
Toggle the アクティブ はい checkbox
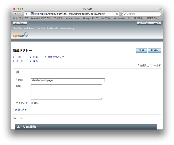pos(32,103)
